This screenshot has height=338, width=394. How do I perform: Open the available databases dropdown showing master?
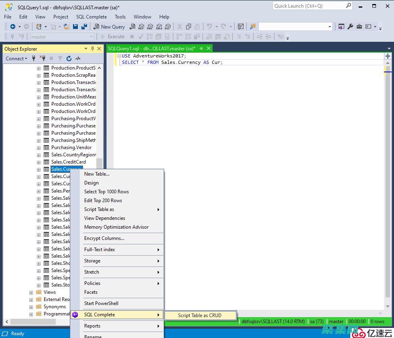91,36
